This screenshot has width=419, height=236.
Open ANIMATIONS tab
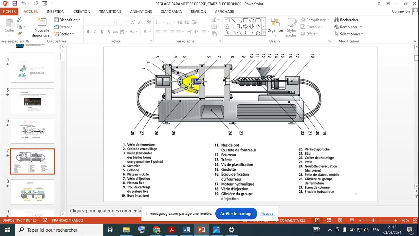pos(141,11)
